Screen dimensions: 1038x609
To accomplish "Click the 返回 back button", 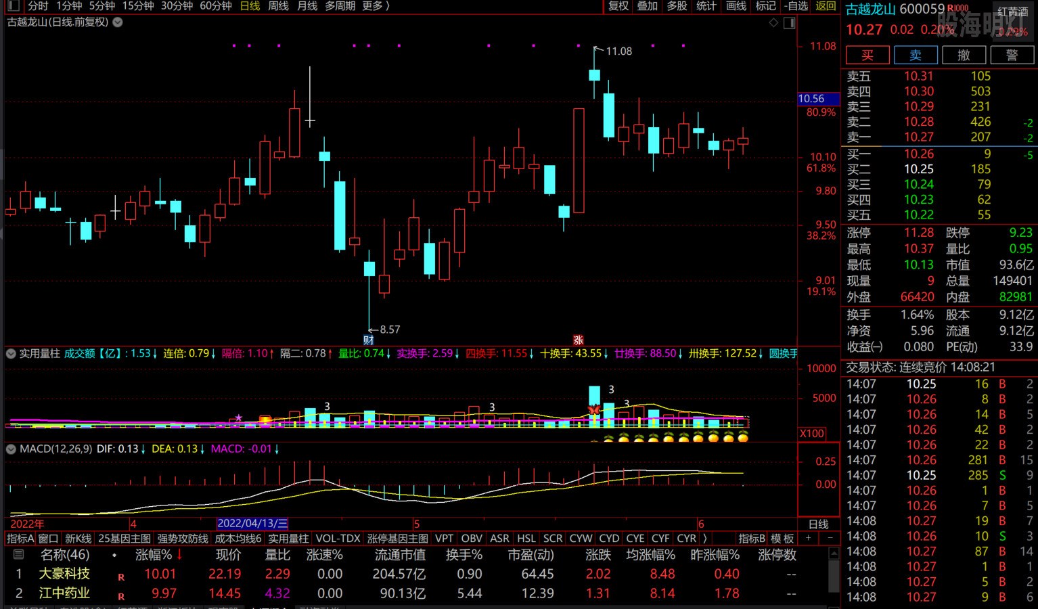I will click(x=826, y=6).
